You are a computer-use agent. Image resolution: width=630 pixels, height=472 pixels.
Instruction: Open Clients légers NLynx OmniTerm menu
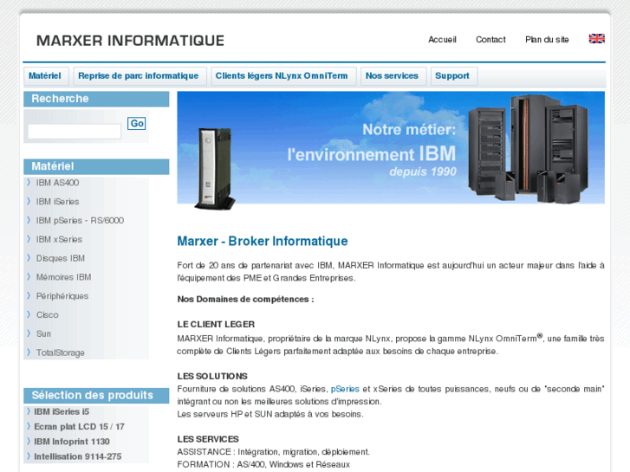click(x=282, y=76)
